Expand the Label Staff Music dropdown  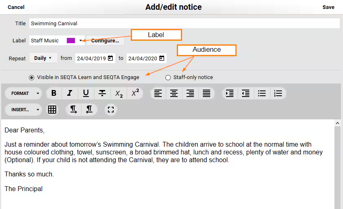click(81, 40)
